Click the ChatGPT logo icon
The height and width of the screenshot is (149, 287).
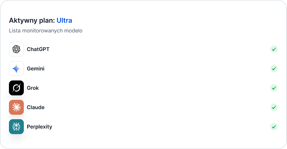coord(16,49)
